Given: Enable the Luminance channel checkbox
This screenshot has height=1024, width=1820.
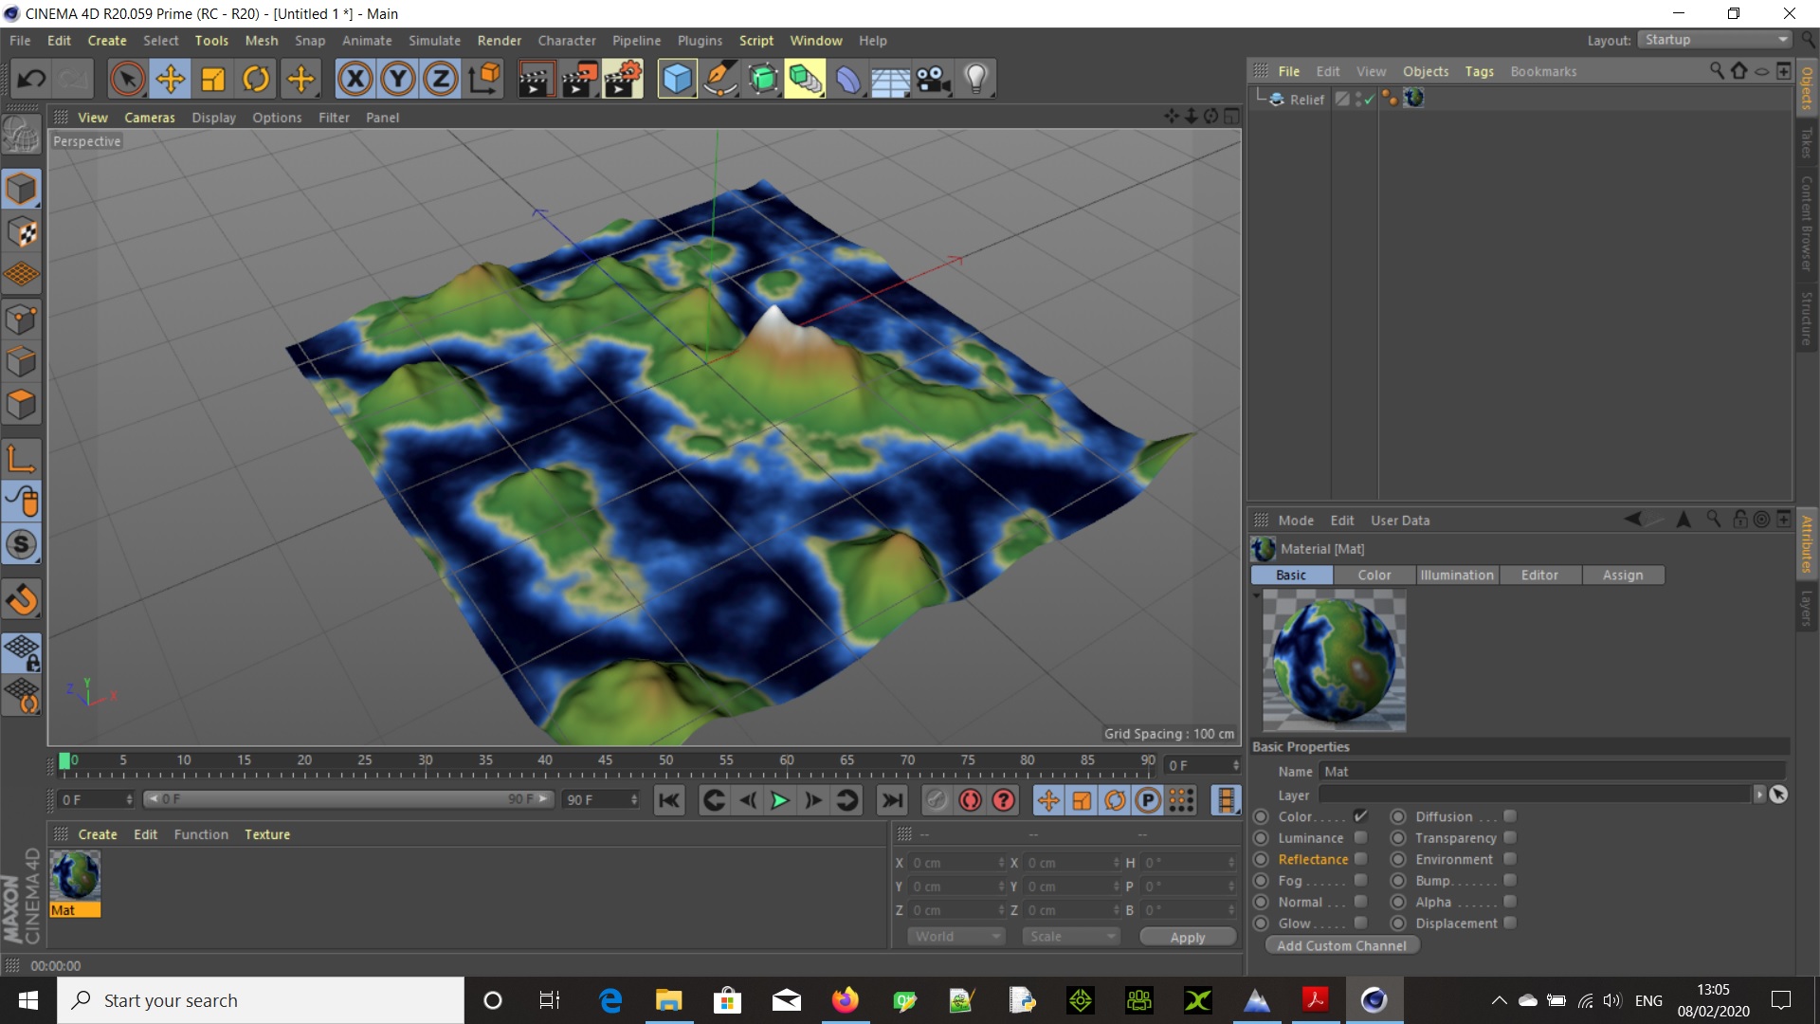Looking at the screenshot, I should (x=1360, y=837).
